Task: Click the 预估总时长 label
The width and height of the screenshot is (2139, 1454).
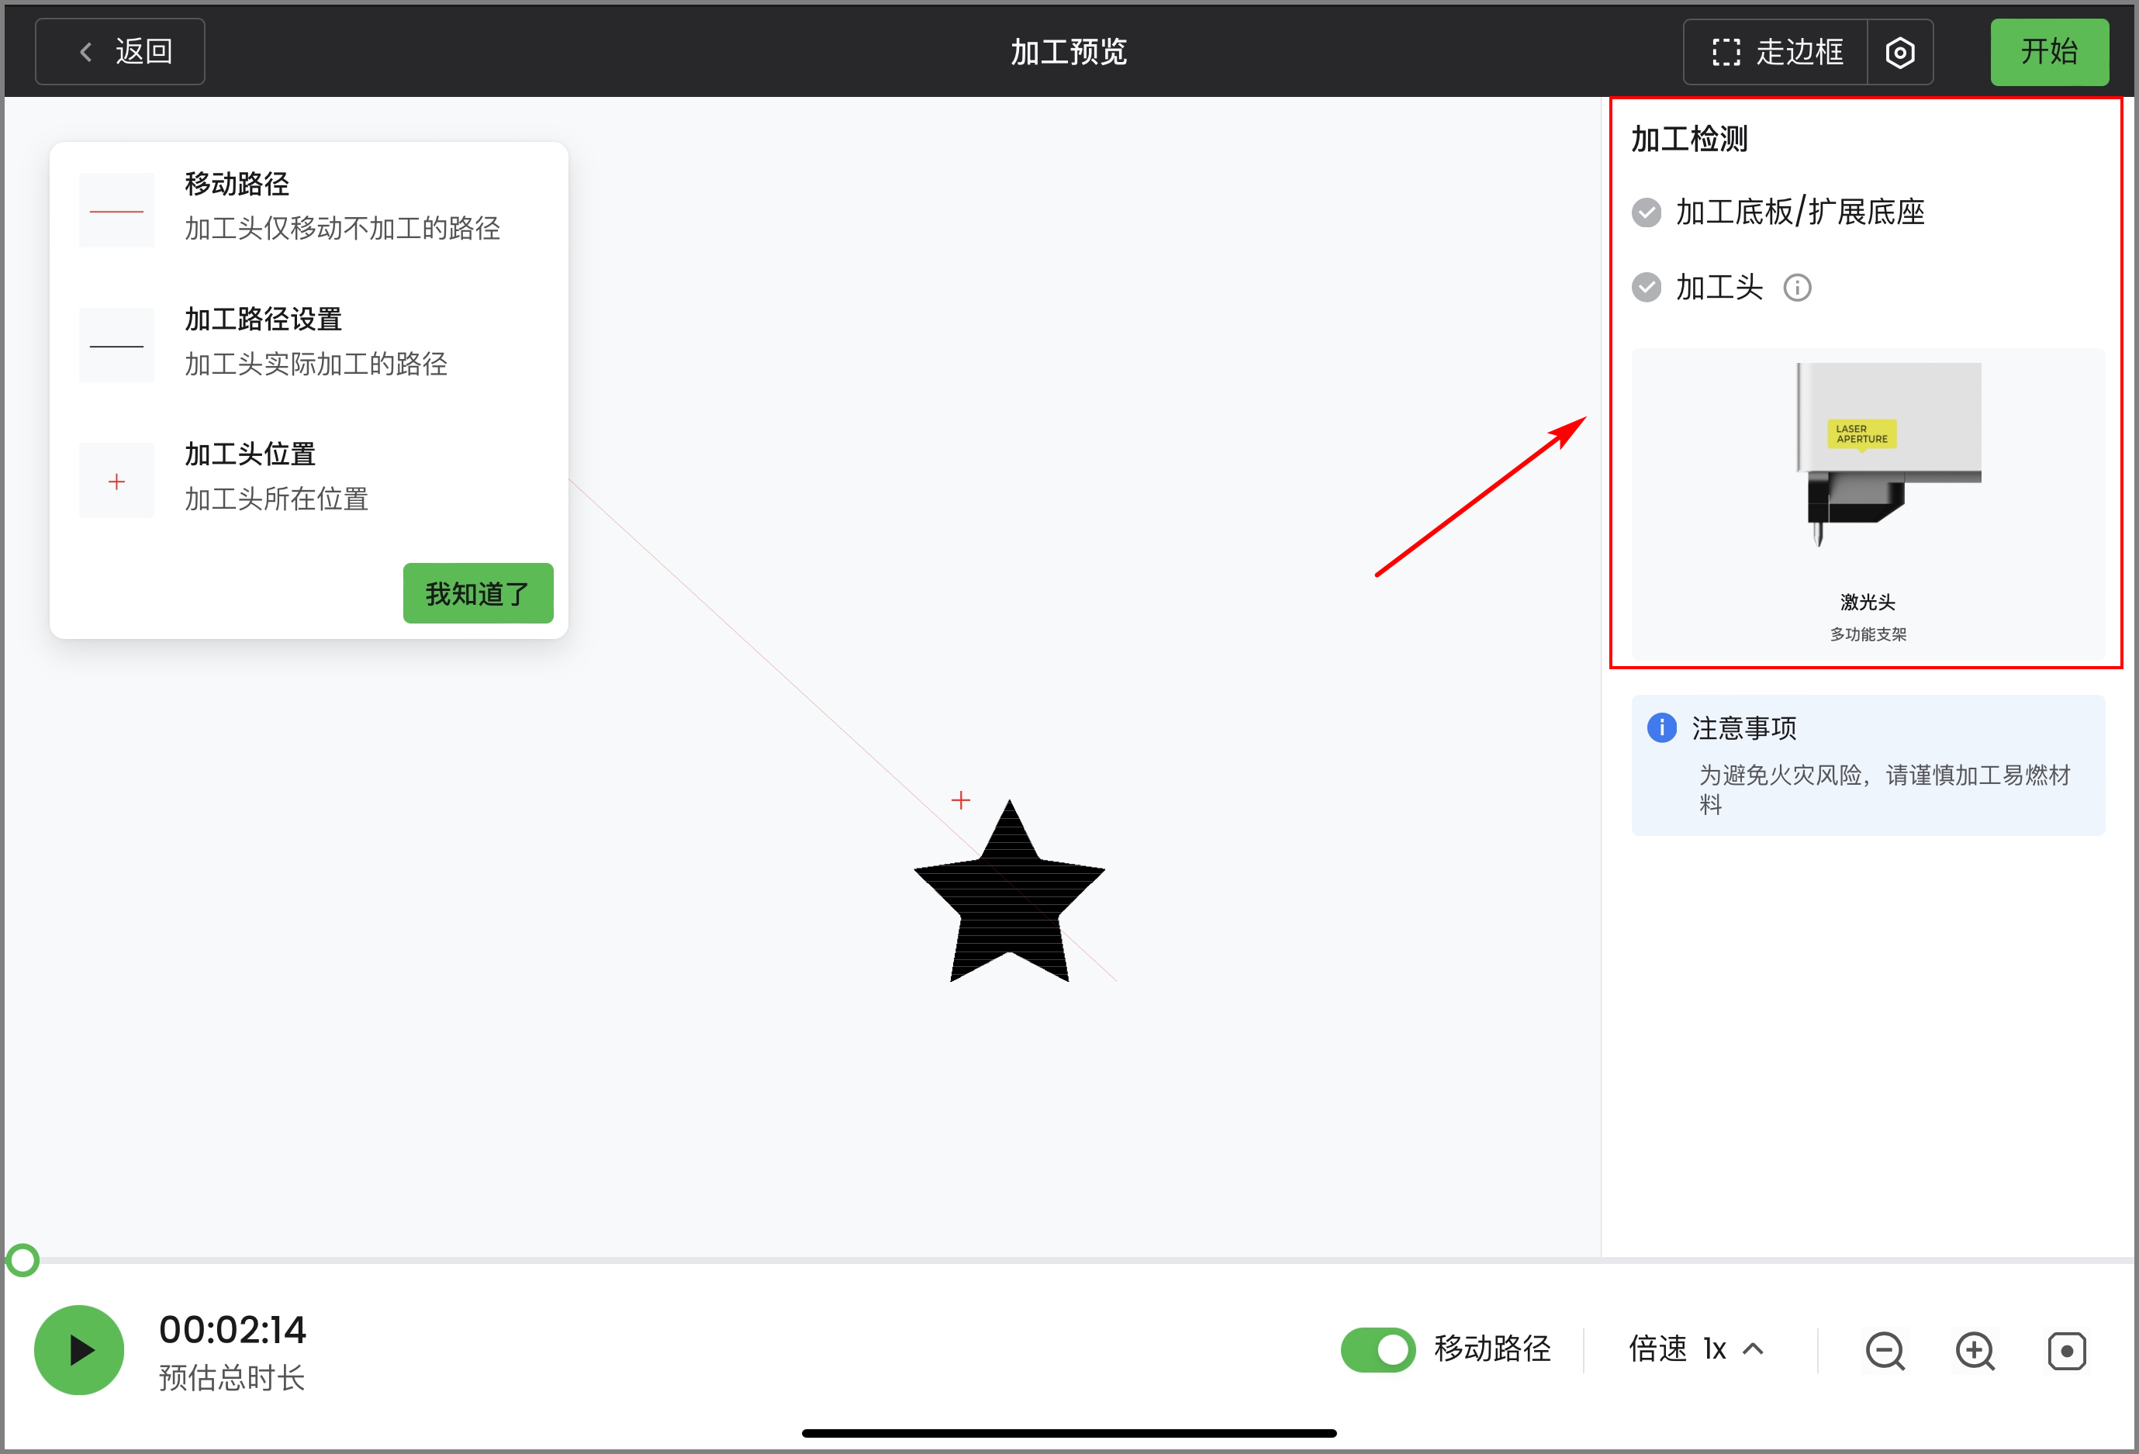Action: click(232, 1378)
